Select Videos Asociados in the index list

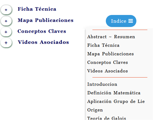[x=107, y=71]
